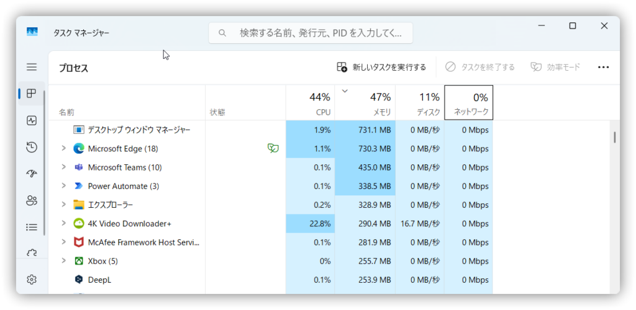Click タスクを終了する button
The width and height of the screenshot is (636, 310).
click(x=480, y=67)
